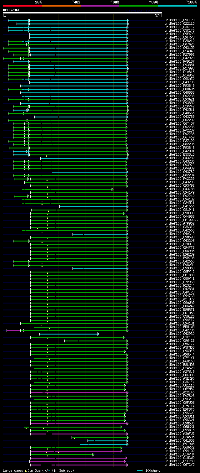Select the UniRef100_Q2PP42 label
The image size is (200, 473).
click(x=179, y=107)
